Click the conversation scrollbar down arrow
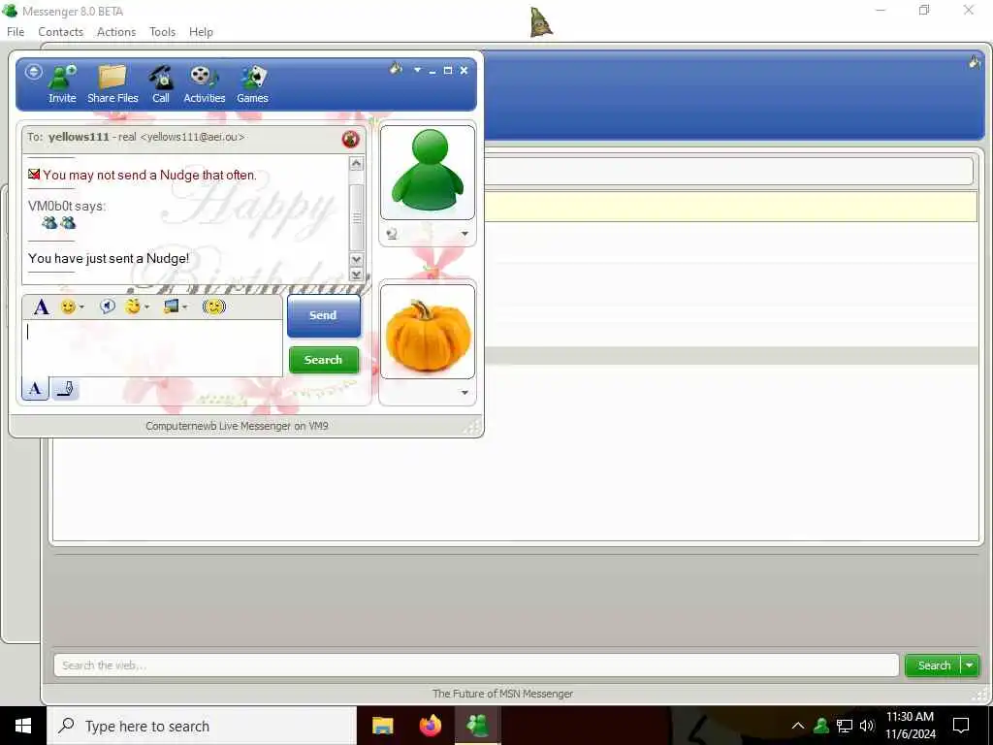993x745 pixels. [x=357, y=259]
